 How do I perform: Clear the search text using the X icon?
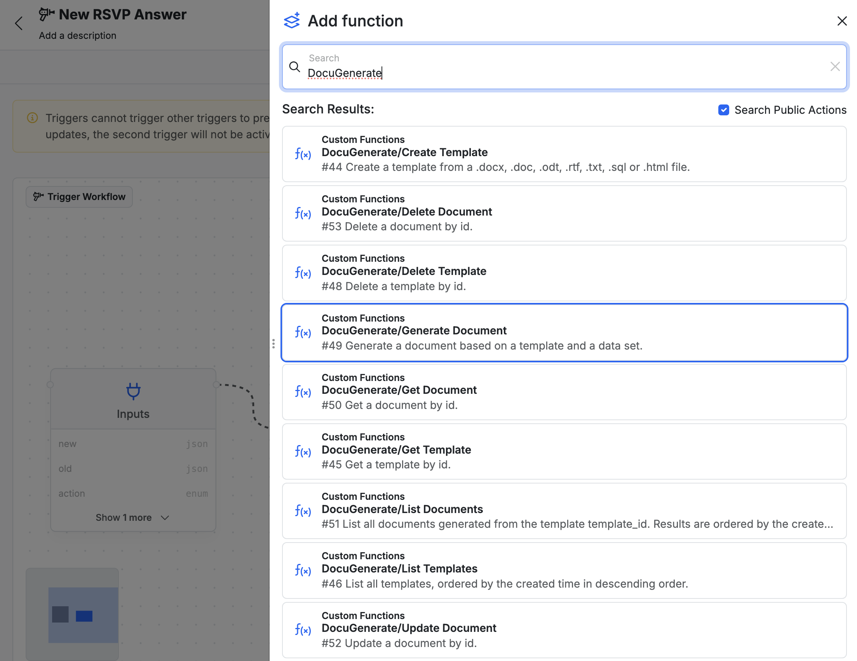point(835,67)
